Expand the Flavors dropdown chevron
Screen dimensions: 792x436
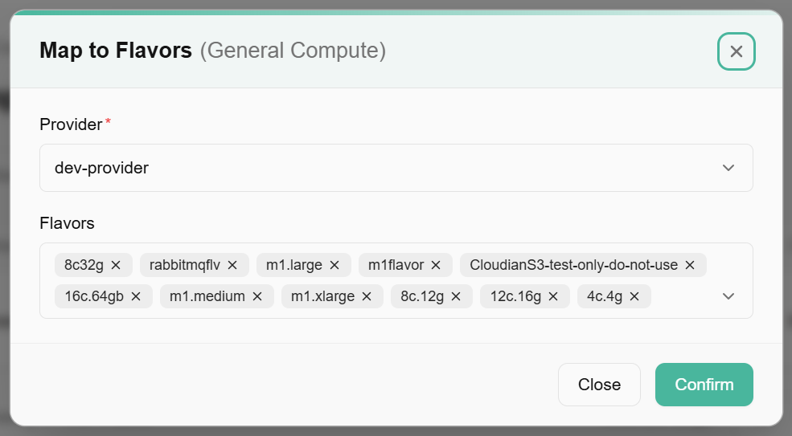[728, 296]
